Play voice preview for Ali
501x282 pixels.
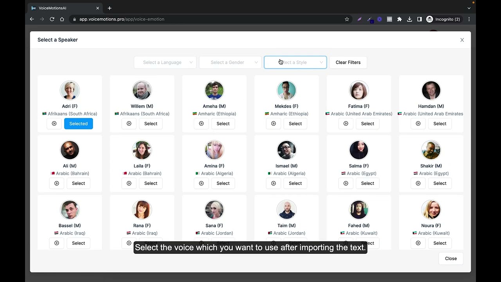[x=57, y=183]
